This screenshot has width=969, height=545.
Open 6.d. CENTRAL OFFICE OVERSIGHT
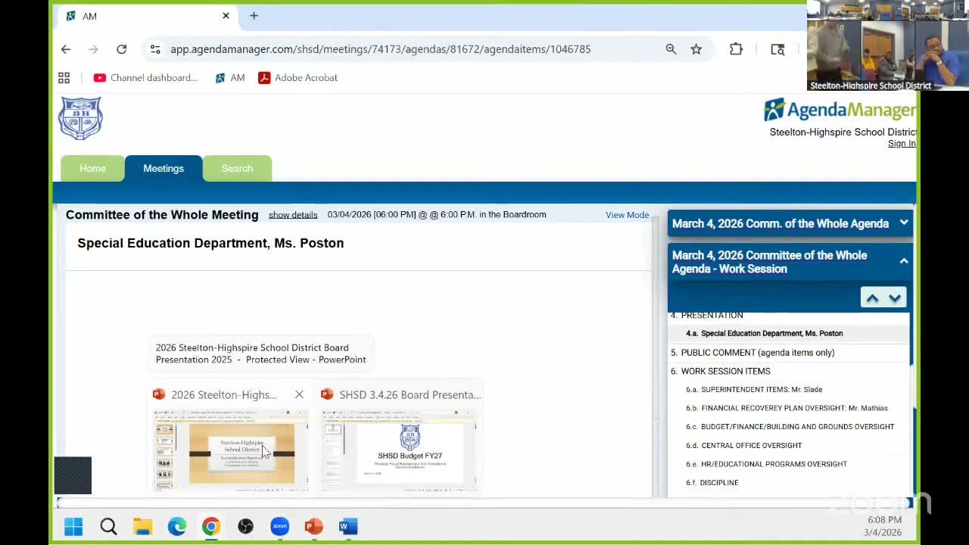[x=743, y=446]
